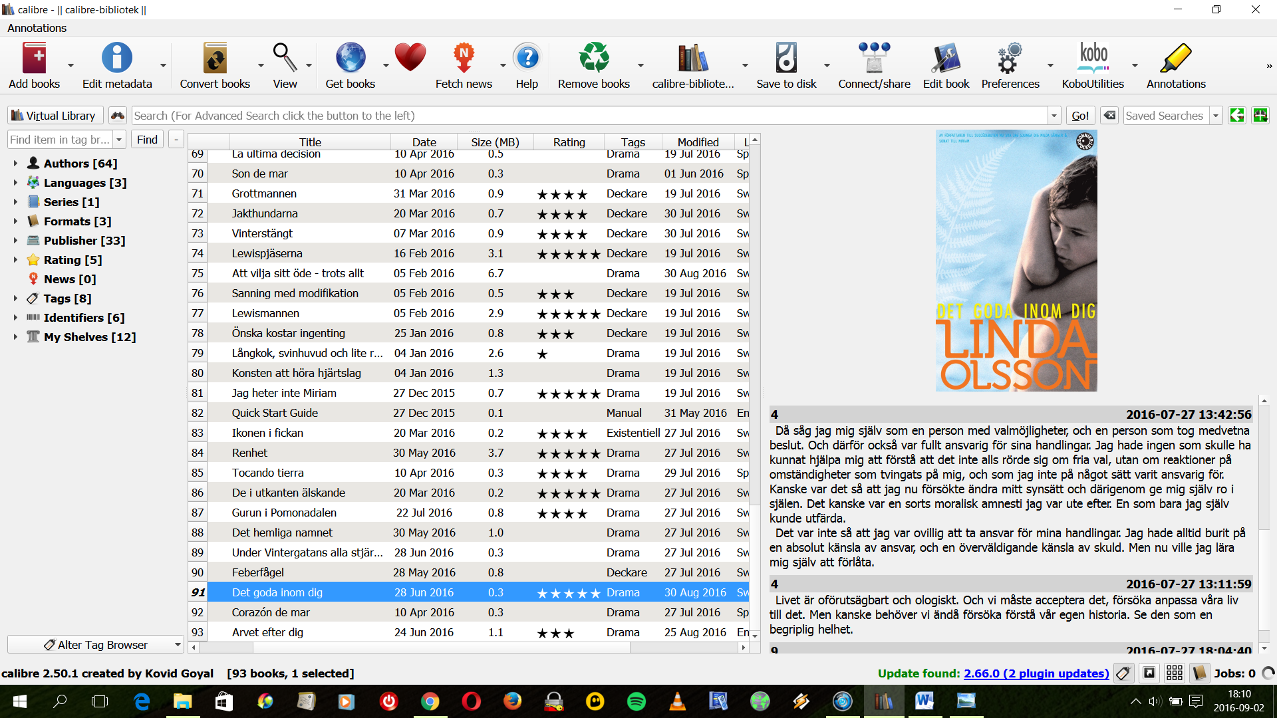Open the Alter Tag Browser dropdown

pyautogui.click(x=95, y=645)
